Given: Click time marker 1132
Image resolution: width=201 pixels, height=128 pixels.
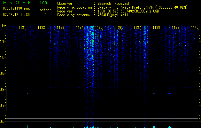Looking at the screenshot, I should pyautogui.click(x=41, y=27).
